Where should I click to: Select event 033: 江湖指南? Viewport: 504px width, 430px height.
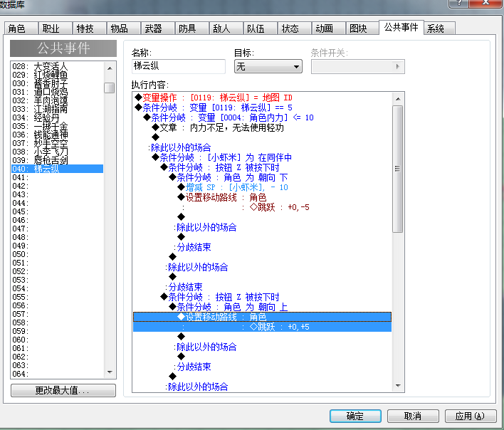coord(57,109)
